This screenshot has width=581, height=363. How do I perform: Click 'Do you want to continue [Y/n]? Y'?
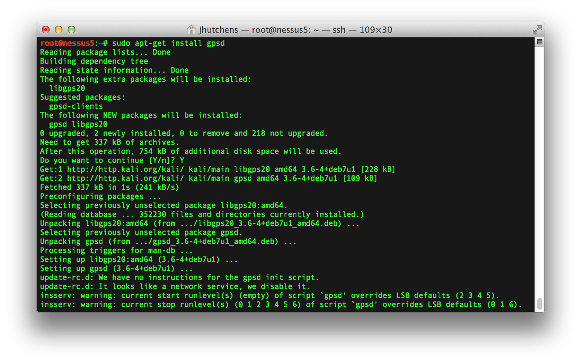coord(112,160)
